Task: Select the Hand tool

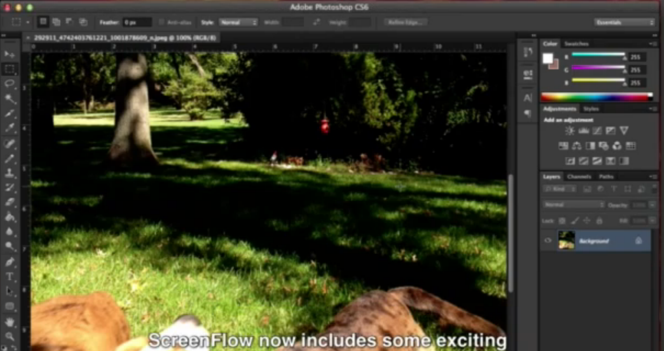Action: point(10,322)
